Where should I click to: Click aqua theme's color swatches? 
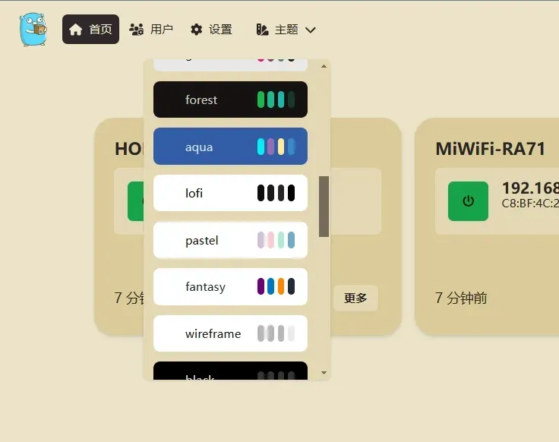pos(276,147)
